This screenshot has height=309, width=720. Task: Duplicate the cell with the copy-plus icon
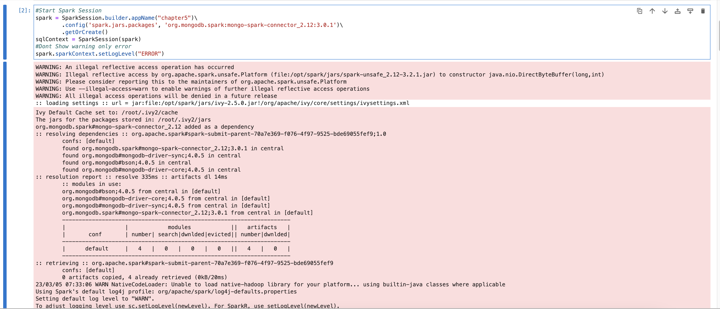coord(639,11)
